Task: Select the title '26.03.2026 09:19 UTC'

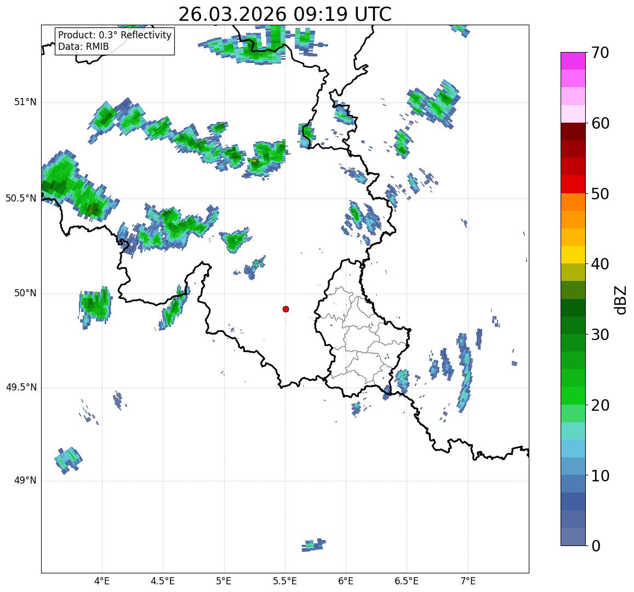Action: click(x=285, y=15)
